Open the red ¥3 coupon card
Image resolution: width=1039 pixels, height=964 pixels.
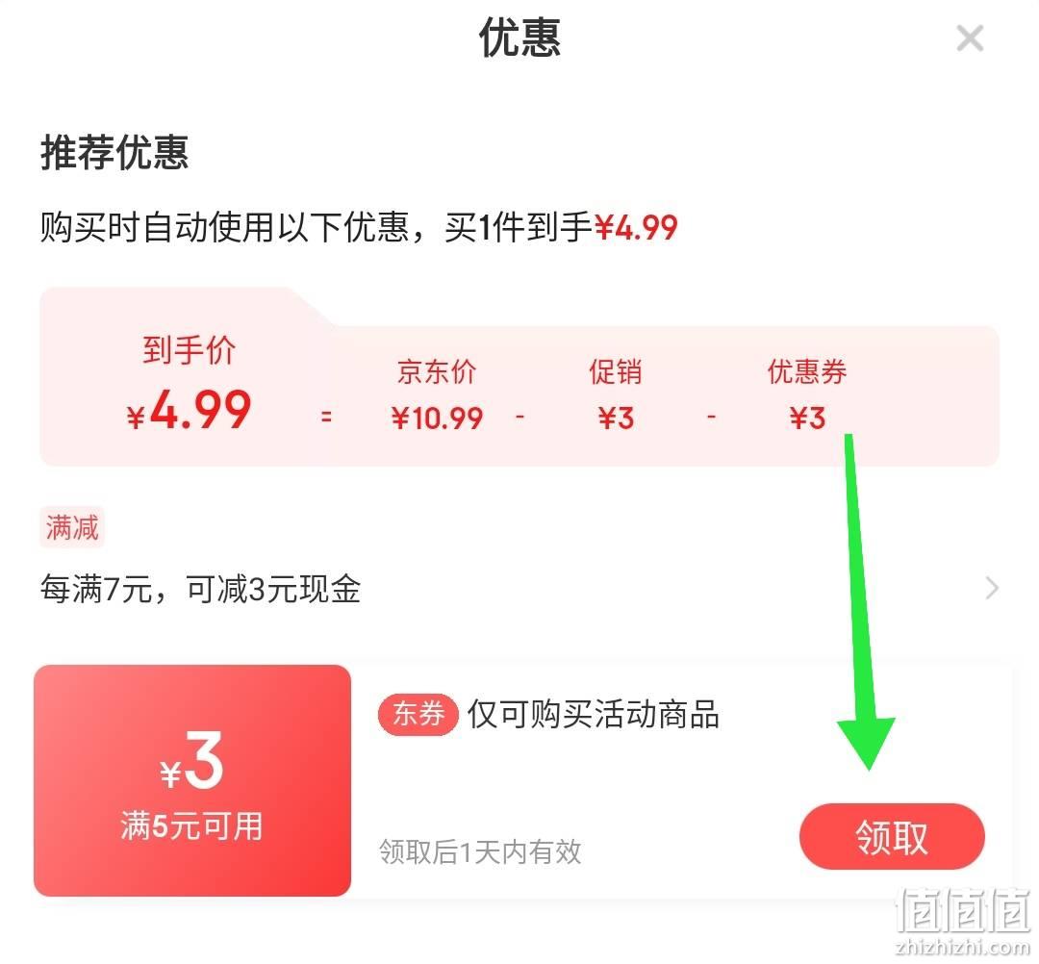pyautogui.click(x=192, y=780)
